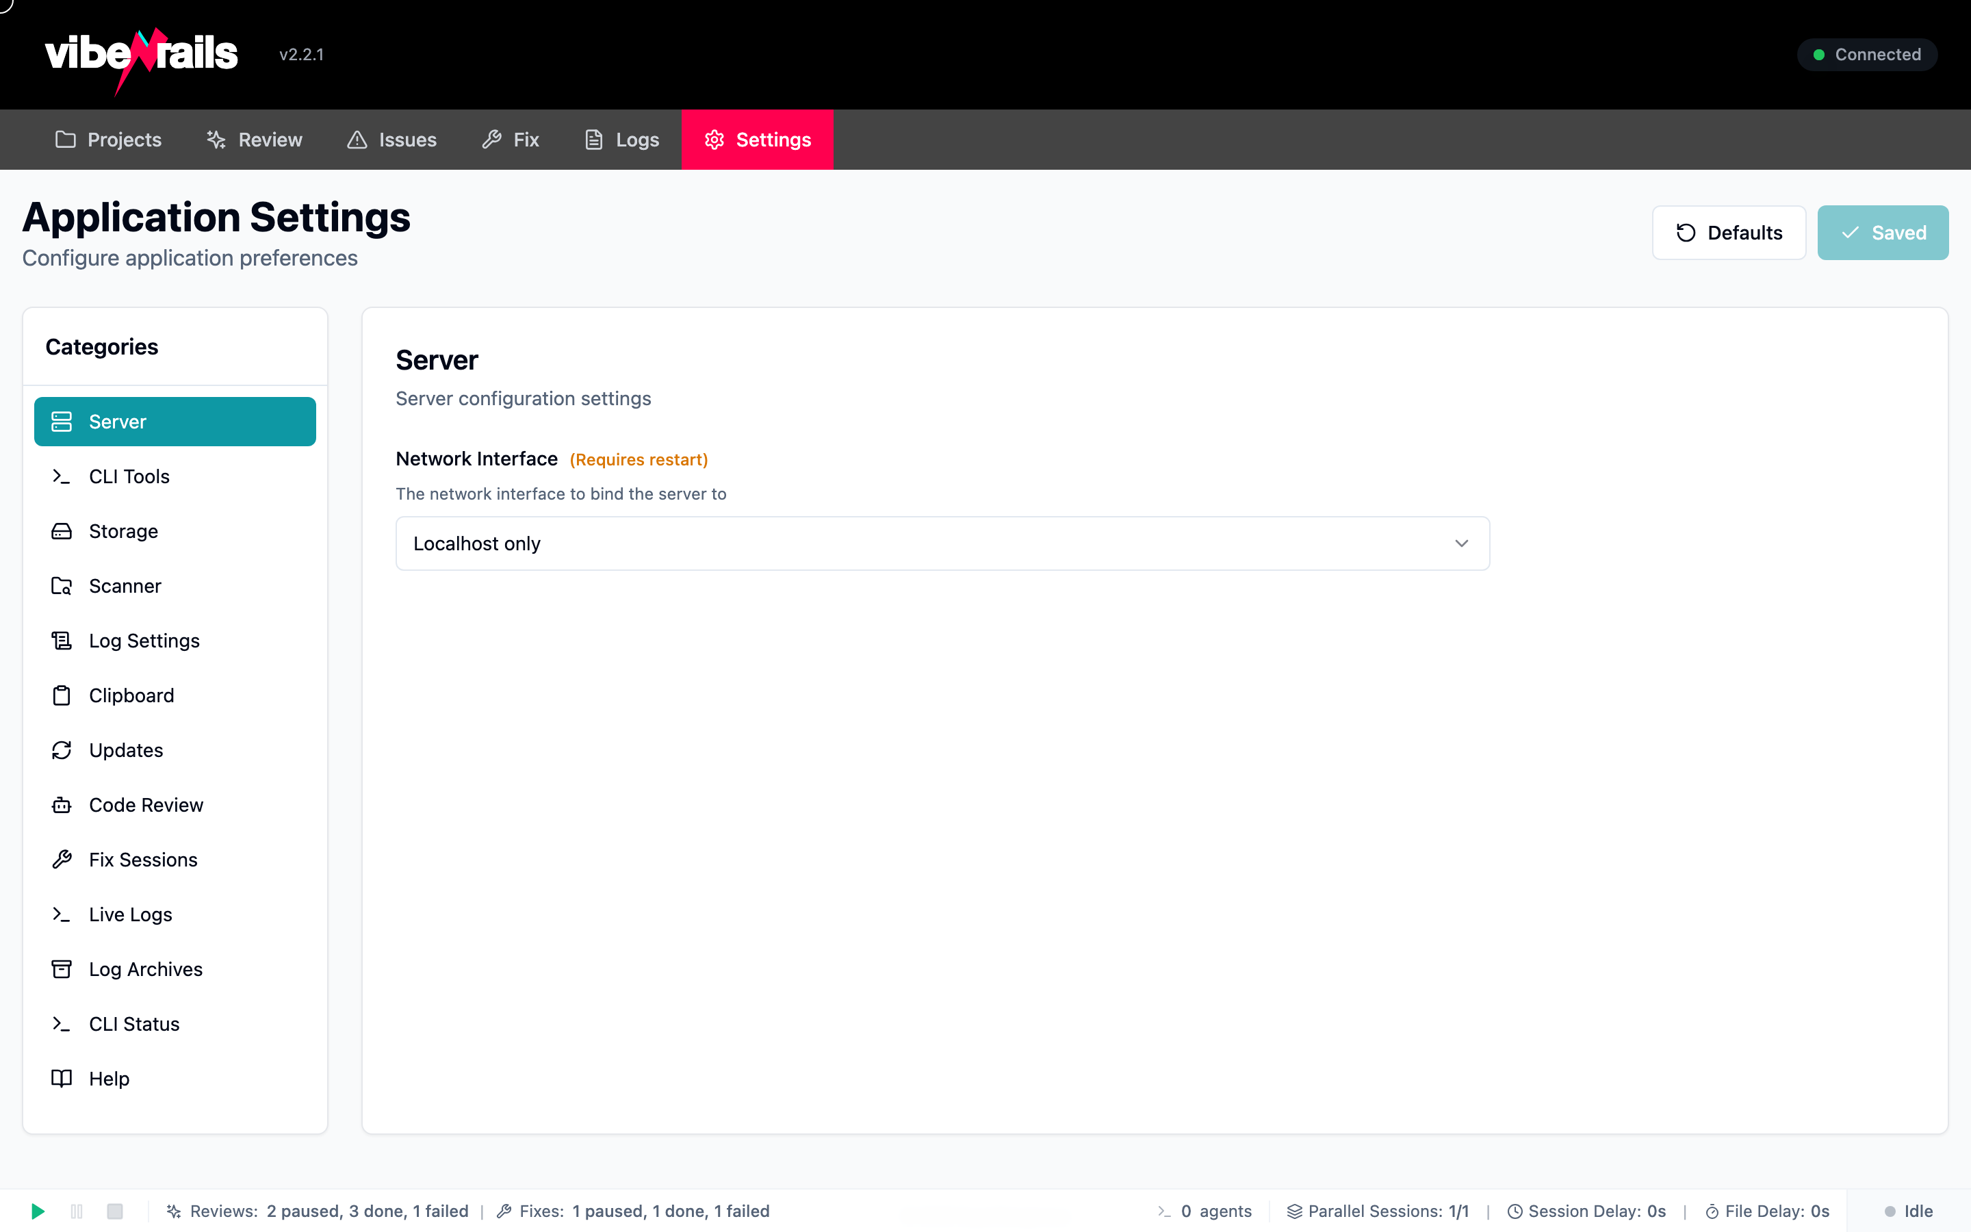
Task: Open the Logs tab
Action: (620, 140)
